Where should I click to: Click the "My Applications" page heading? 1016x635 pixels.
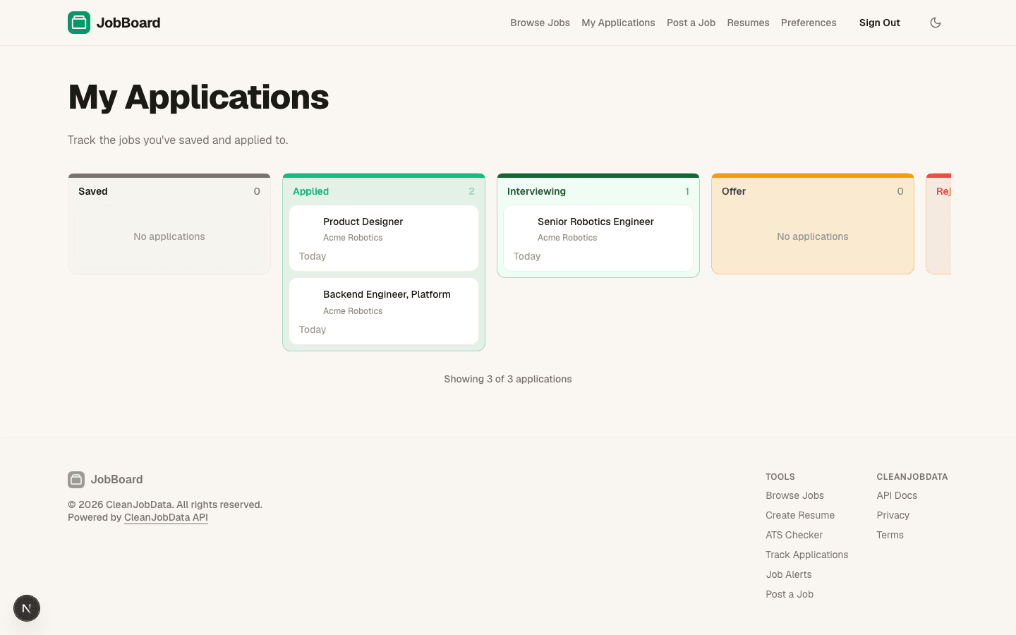198,97
